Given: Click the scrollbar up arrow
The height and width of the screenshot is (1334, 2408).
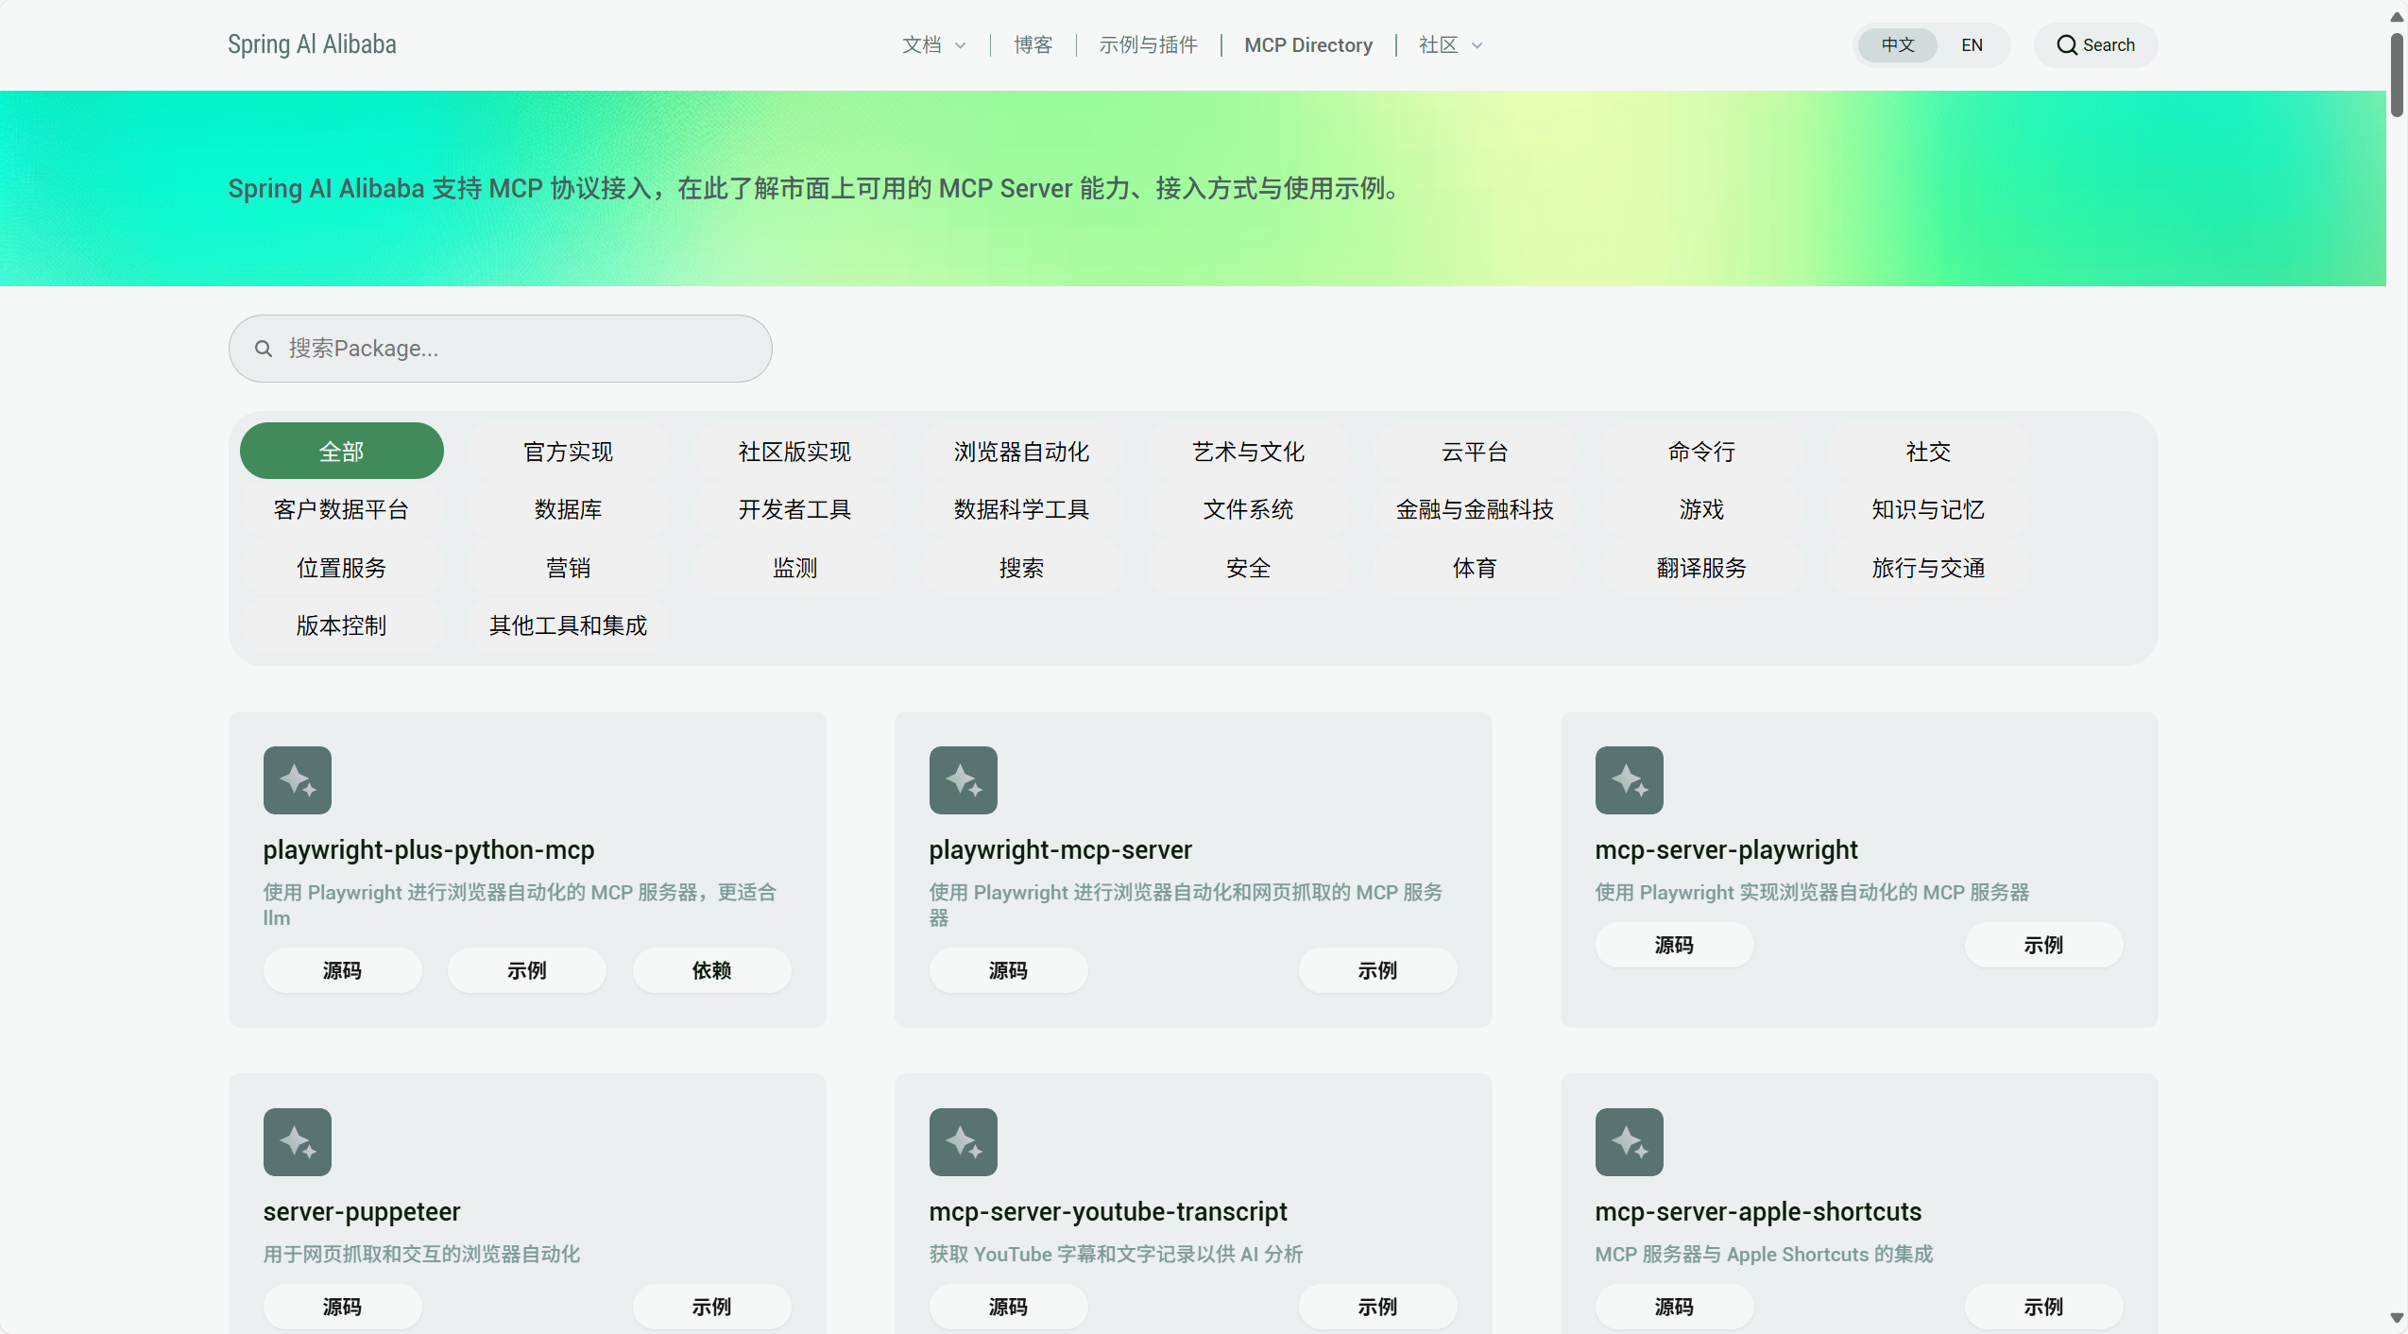Looking at the screenshot, I should (2397, 16).
